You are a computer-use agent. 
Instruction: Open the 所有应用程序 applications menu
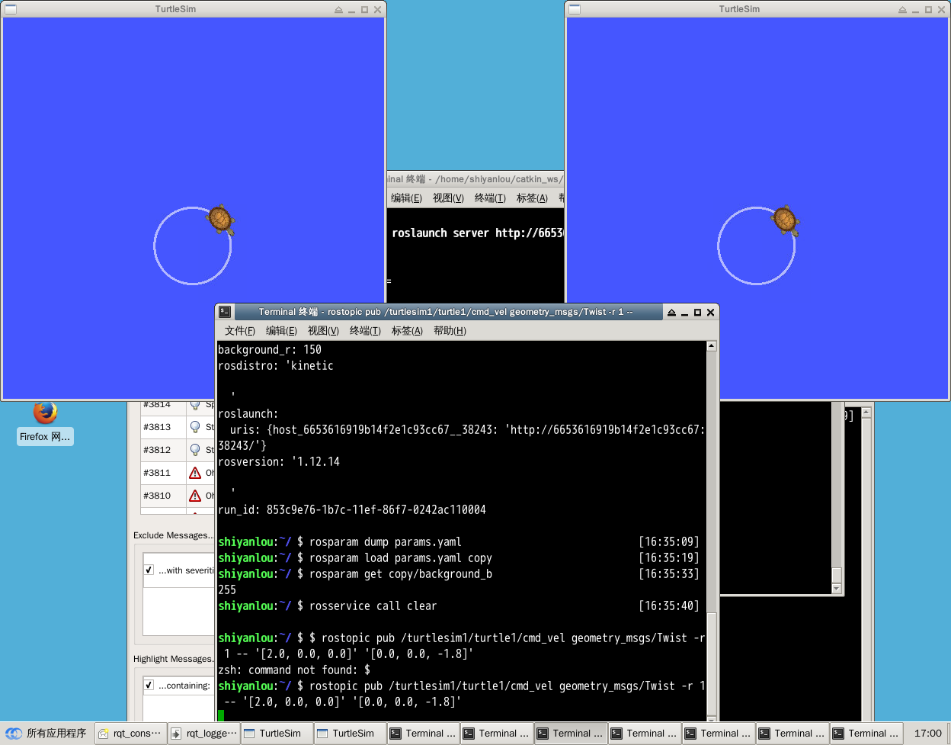(47, 733)
